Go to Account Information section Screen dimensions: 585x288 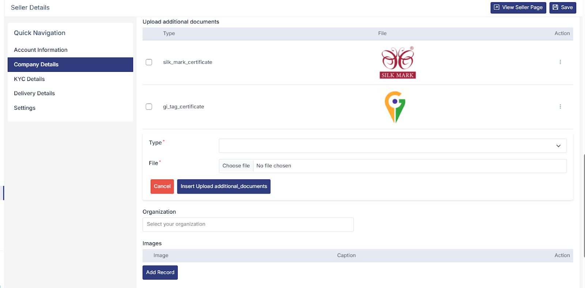(41, 50)
